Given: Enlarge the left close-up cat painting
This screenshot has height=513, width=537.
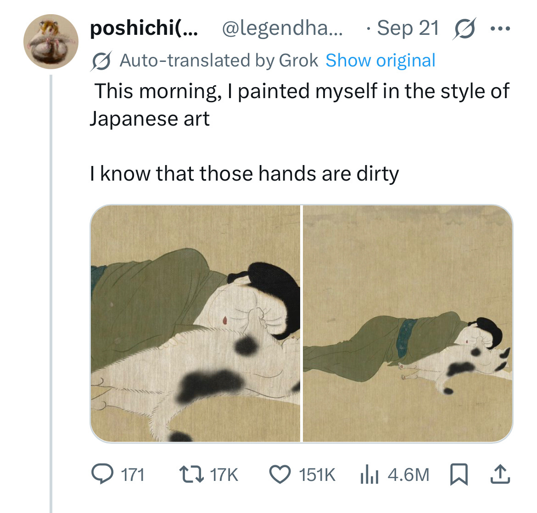Looking at the screenshot, I should (x=195, y=323).
